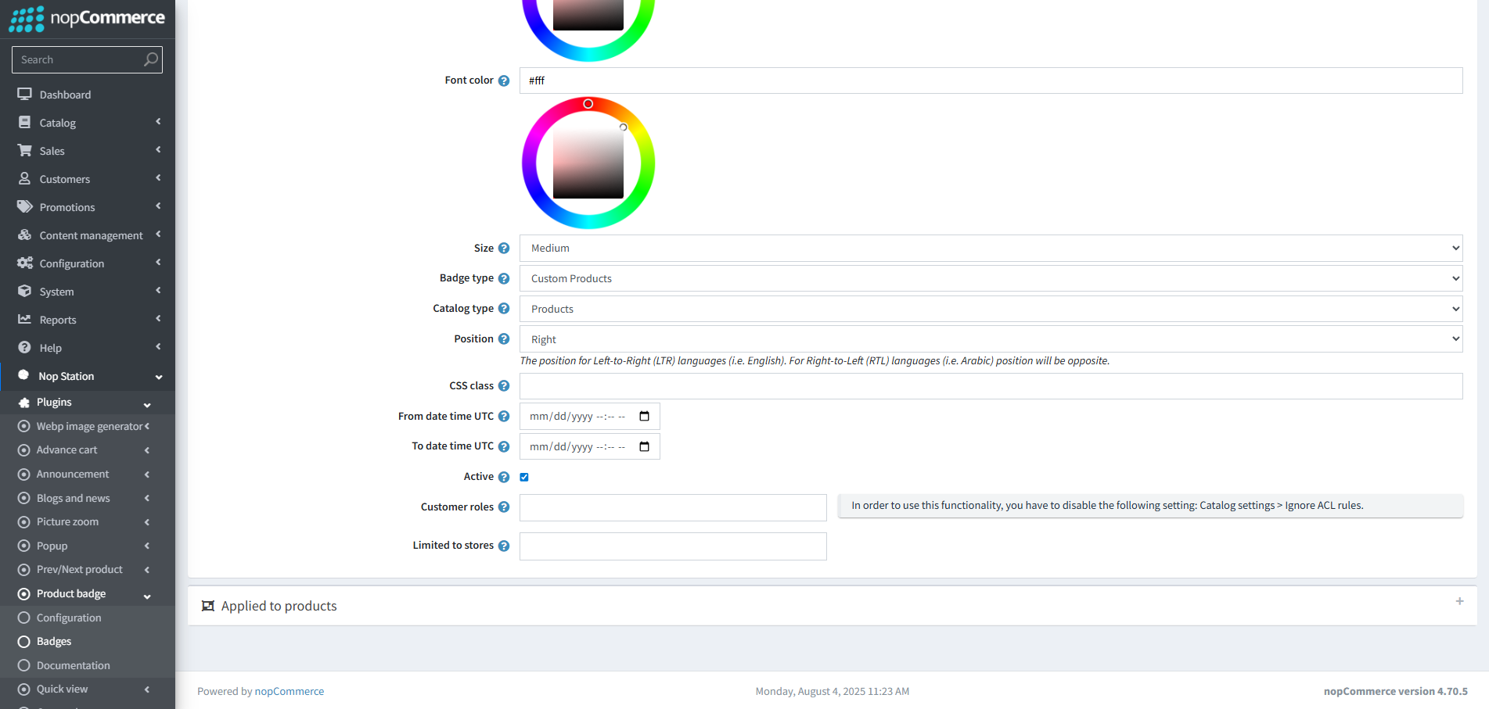This screenshot has height=709, width=1489.
Task: Click the Limited to stores help icon
Action: tap(504, 546)
